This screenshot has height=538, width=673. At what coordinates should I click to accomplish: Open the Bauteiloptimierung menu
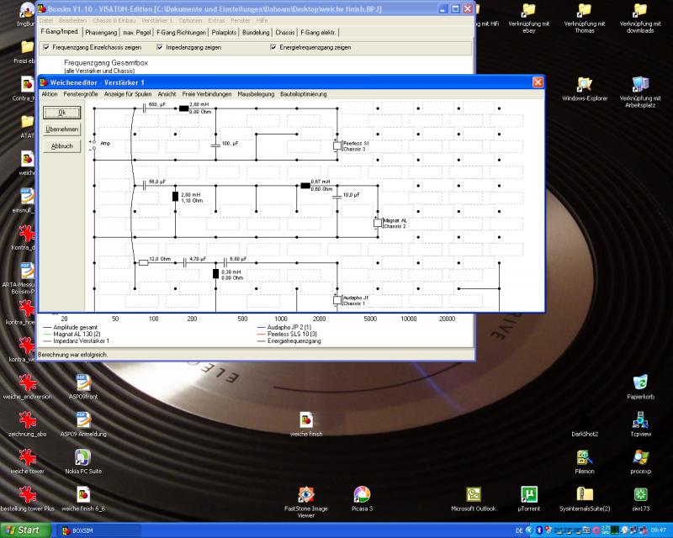click(305, 94)
